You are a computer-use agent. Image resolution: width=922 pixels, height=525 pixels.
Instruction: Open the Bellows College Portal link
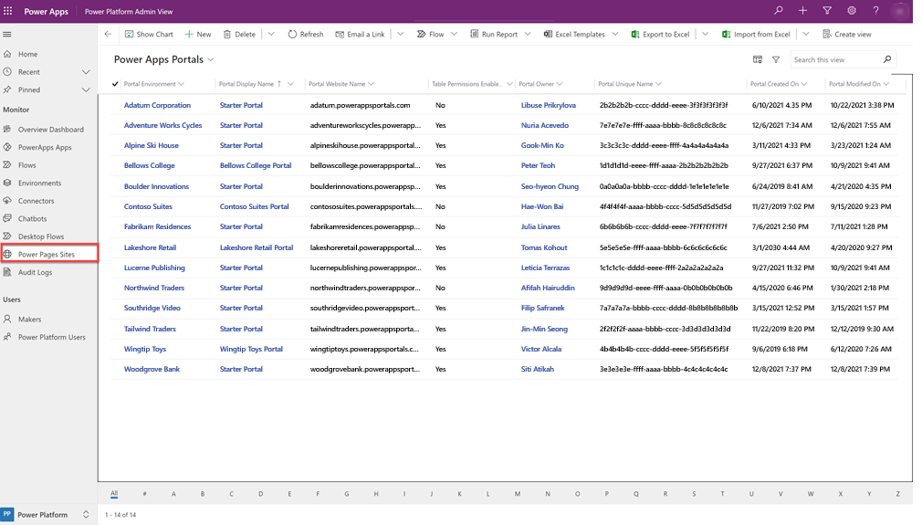256,166
